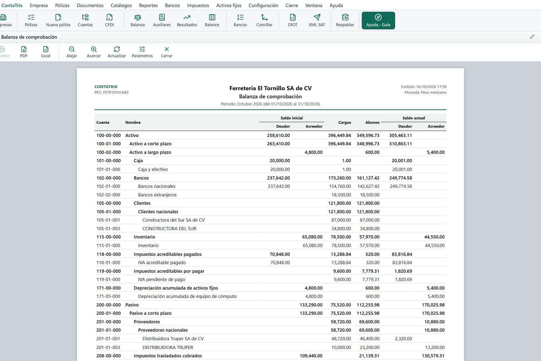
Task: Select the row DISTRIBUIDORA TRUPER
Action: [270, 347]
